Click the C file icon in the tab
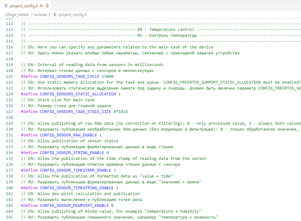Screen dimensions: 301x221 click(x=6, y=6)
